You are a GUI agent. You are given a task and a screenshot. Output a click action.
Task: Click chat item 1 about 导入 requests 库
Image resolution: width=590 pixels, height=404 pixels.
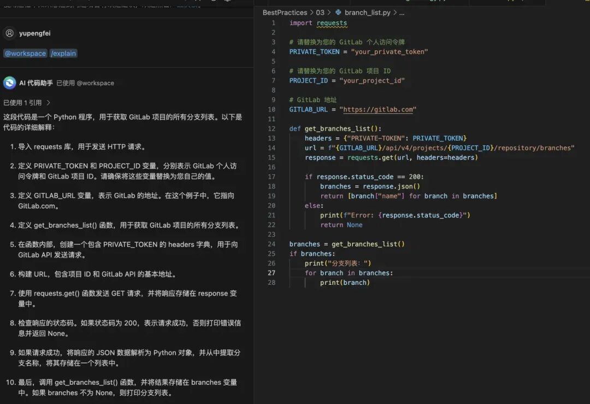78,147
